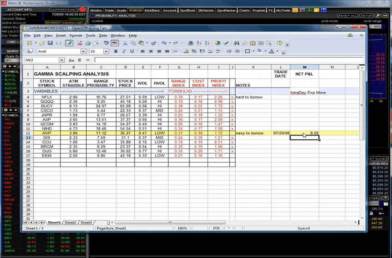The height and width of the screenshot is (258, 392).
Task: Insert a chart with the pie icon
Action: 218,43
